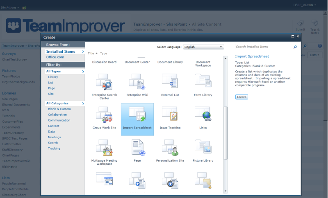This screenshot has height=198, width=328.
Task: Select the Links list icon
Action: 203,115
